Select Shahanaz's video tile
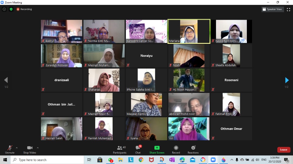The width and height of the screenshot is (293, 164). tap(104, 80)
